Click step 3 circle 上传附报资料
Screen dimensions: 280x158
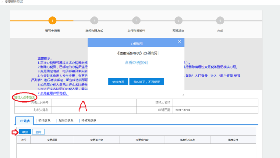click(136, 21)
